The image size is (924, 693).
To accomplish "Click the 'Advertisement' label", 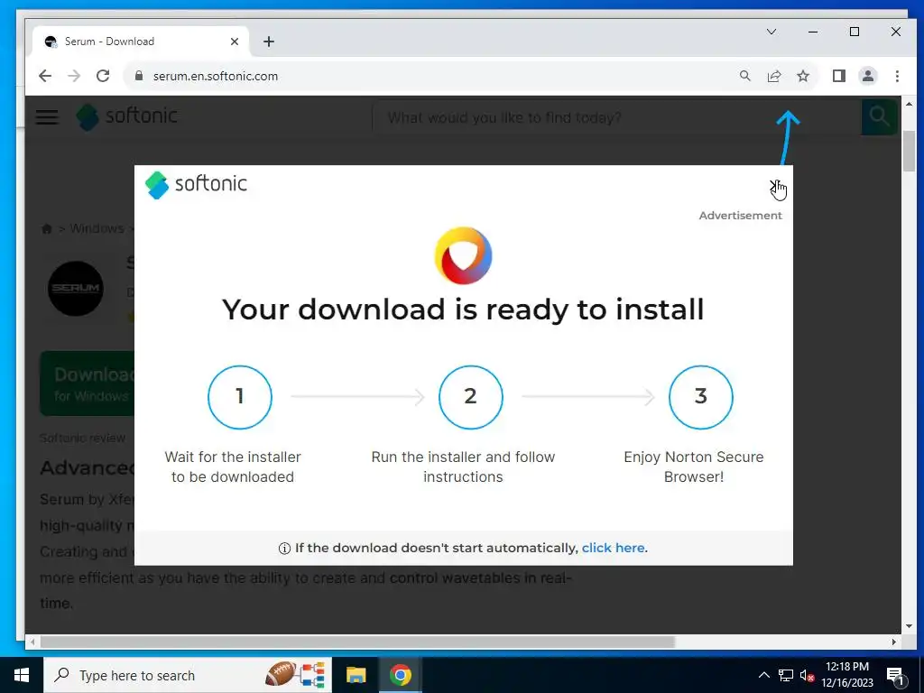I will click(x=740, y=216).
